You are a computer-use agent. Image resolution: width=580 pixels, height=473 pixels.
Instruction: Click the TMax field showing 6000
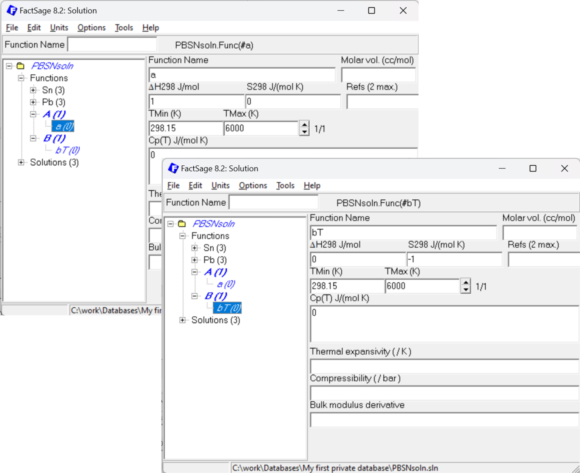(x=422, y=286)
